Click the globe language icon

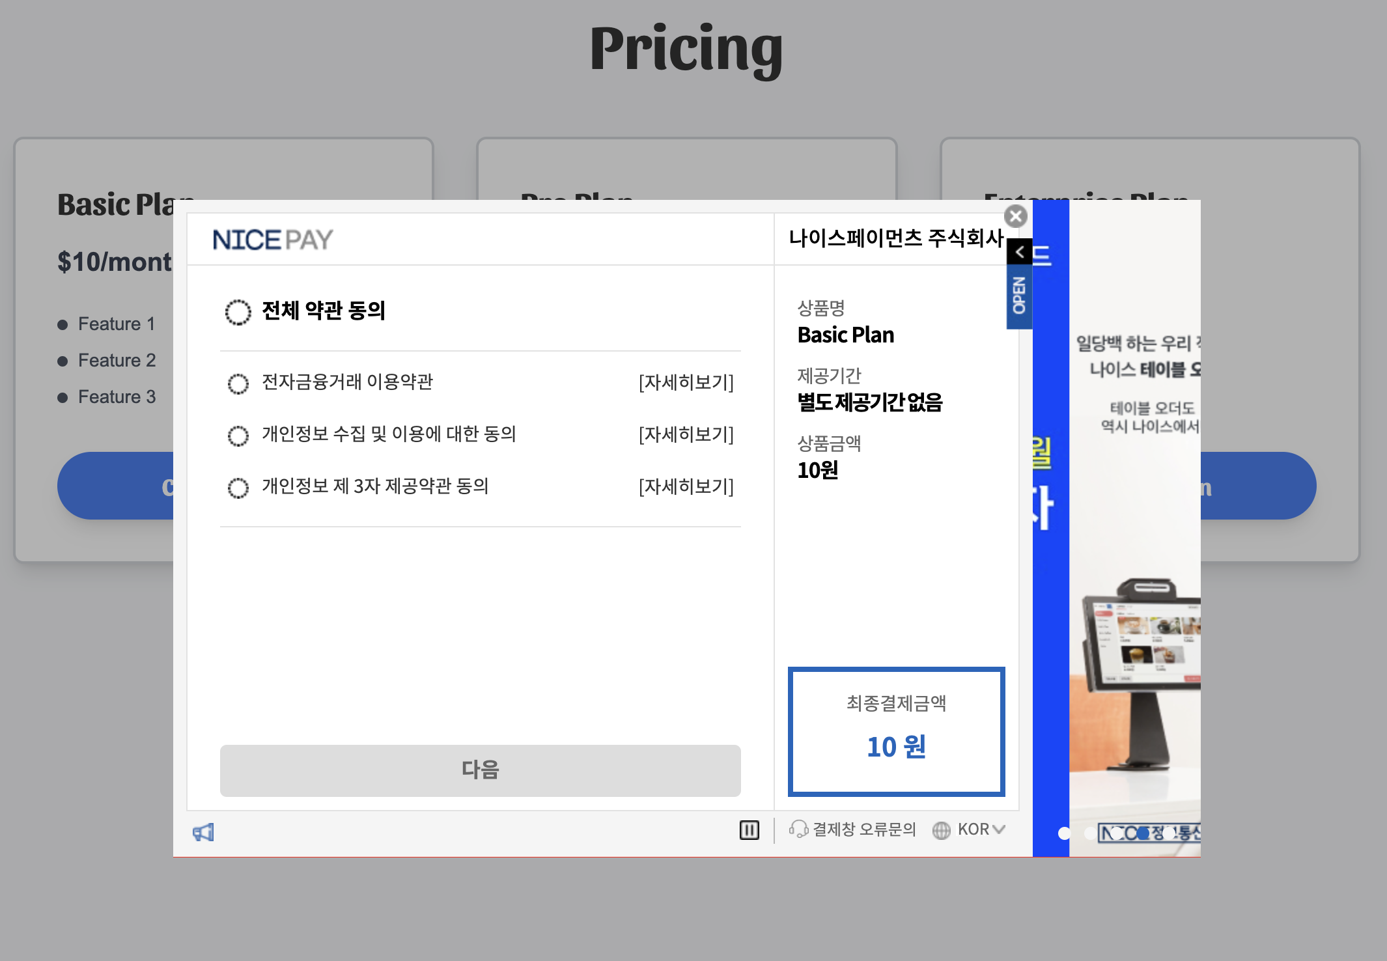click(x=941, y=830)
